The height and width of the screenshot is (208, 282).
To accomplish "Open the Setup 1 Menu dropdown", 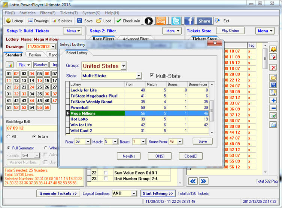I will pos(73,31).
